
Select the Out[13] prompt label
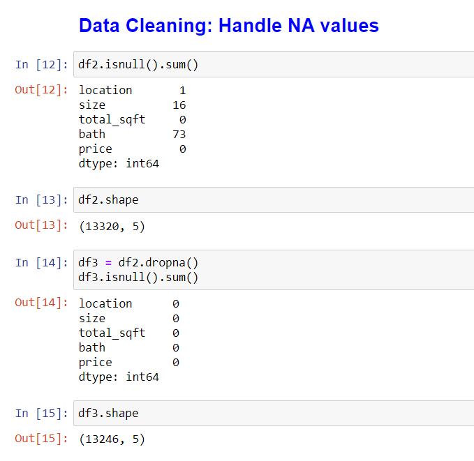point(42,225)
